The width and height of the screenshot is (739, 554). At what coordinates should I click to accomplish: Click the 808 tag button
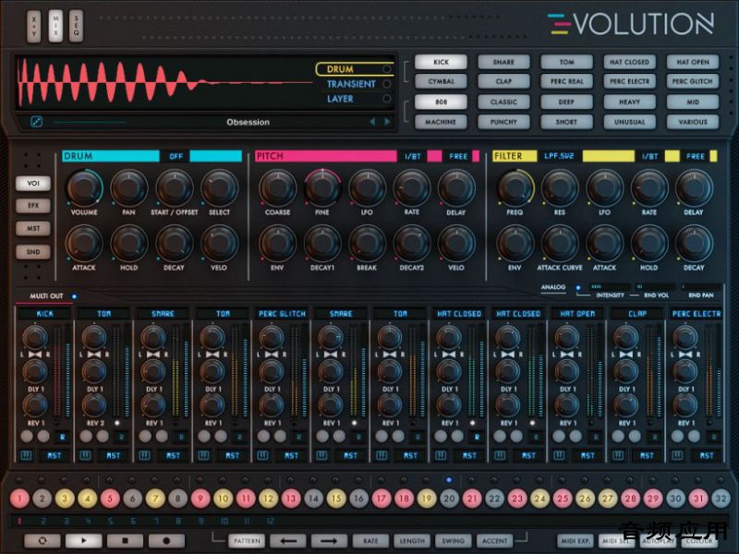click(x=441, y=102)
